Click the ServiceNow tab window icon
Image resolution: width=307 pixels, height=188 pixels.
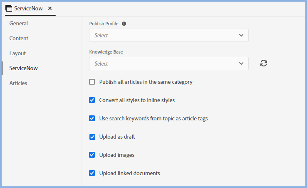[9, 8]
